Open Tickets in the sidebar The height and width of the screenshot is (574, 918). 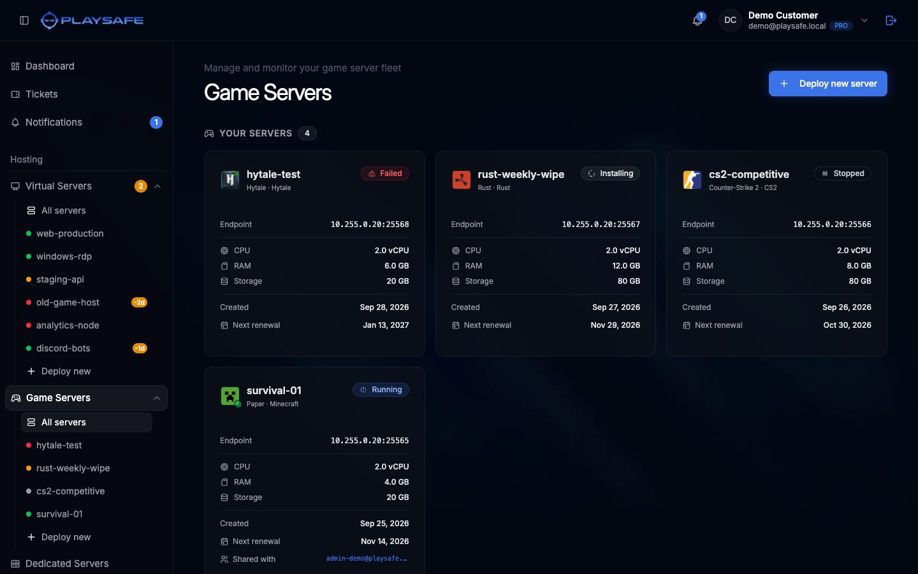[x=86, y=94]
